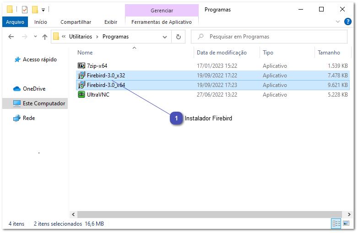The width and height of the screenshot is (358, 233).
Task: Click the 1.539 KB size cell
Action: (x=337, y=66)
